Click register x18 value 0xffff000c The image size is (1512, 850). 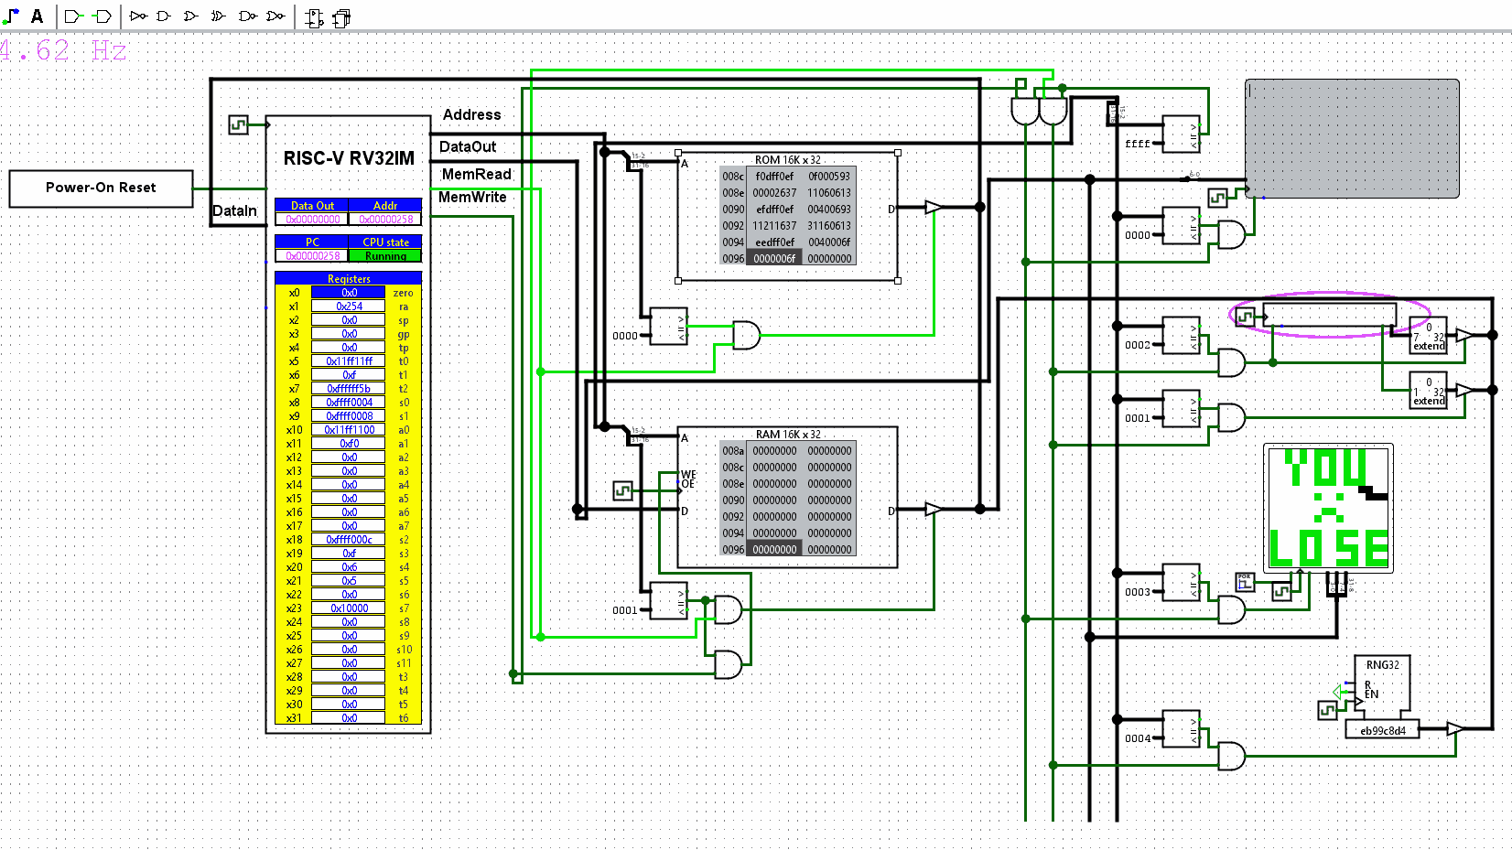[x=349, y=540]
